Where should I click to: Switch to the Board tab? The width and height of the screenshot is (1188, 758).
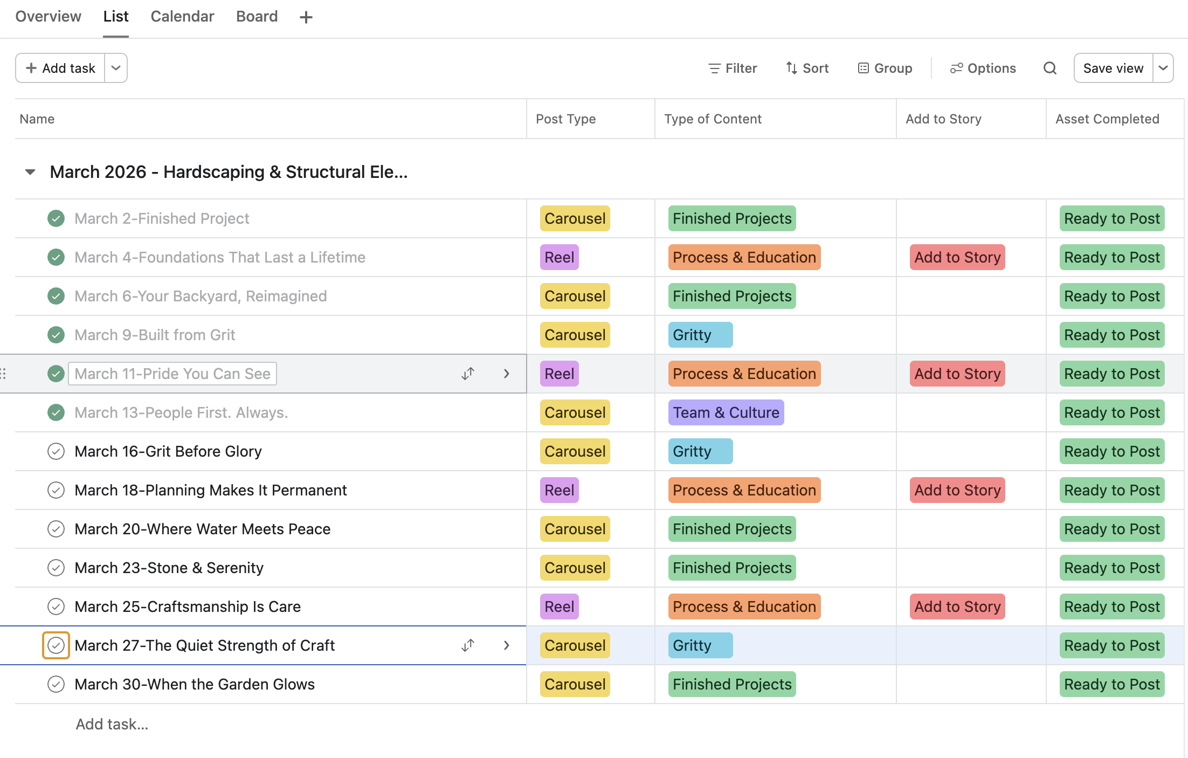[257, 17]
